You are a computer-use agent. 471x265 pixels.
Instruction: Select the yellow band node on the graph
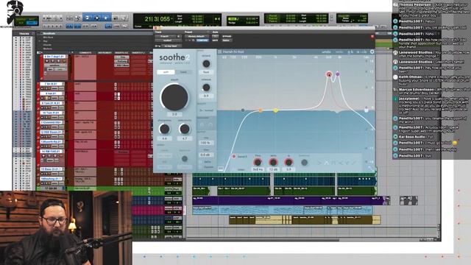coord(275,110)
